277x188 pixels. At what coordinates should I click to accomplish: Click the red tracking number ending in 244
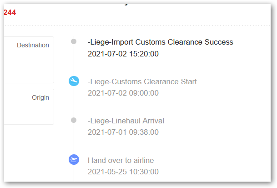point(9,13)
